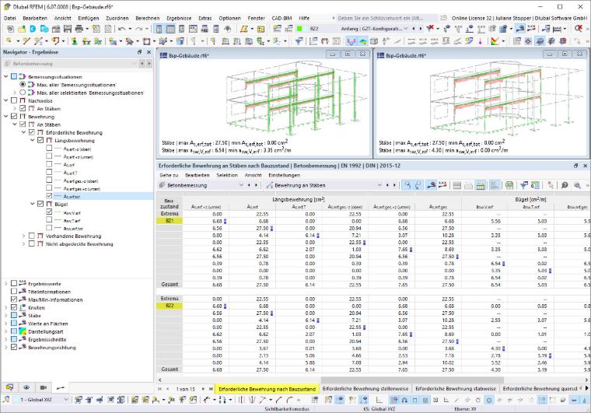Collapse the Bemessungssituationen tree node
Screen dimensions: 591x413
pyautogui.click(x=5, y=76)
